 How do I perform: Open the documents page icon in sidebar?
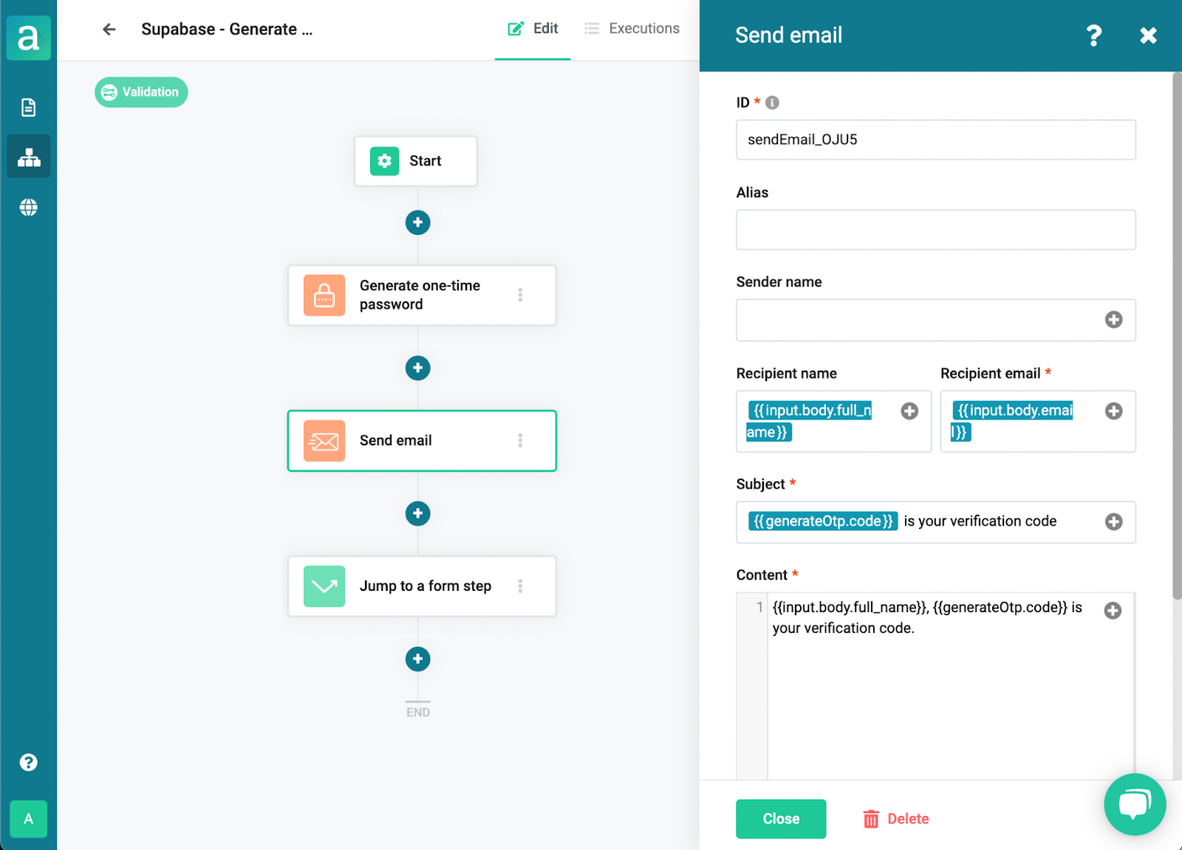tap(28, 108)
